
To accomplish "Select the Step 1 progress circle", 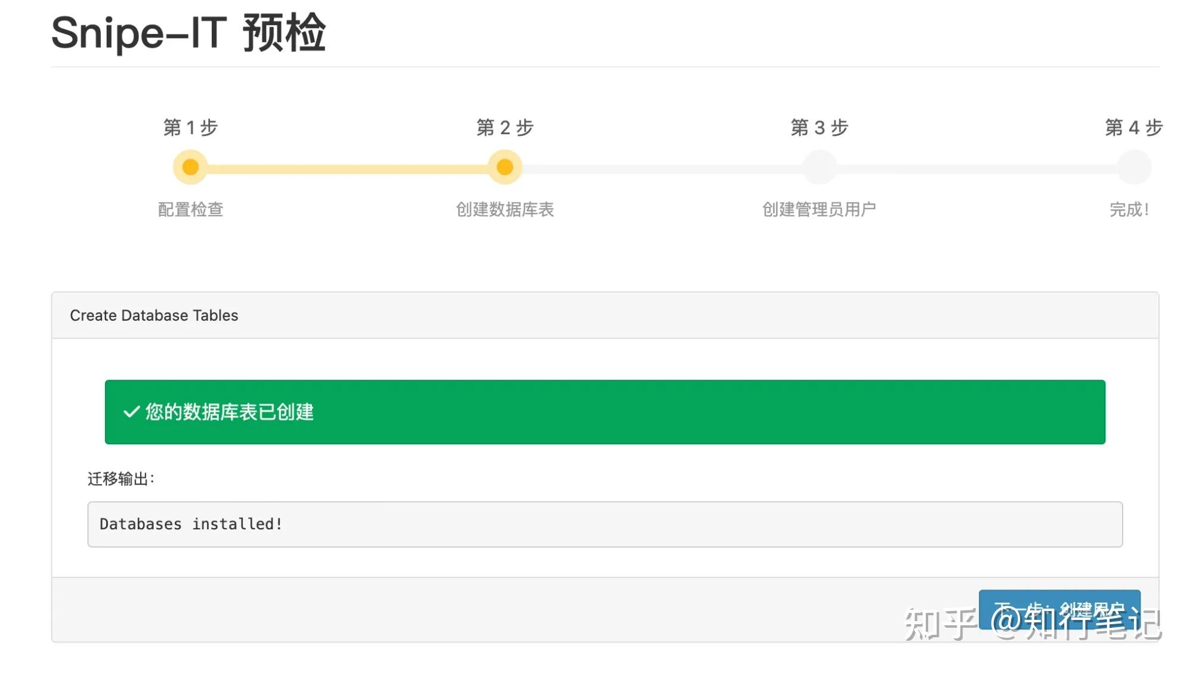I will [x=190, y=168].
